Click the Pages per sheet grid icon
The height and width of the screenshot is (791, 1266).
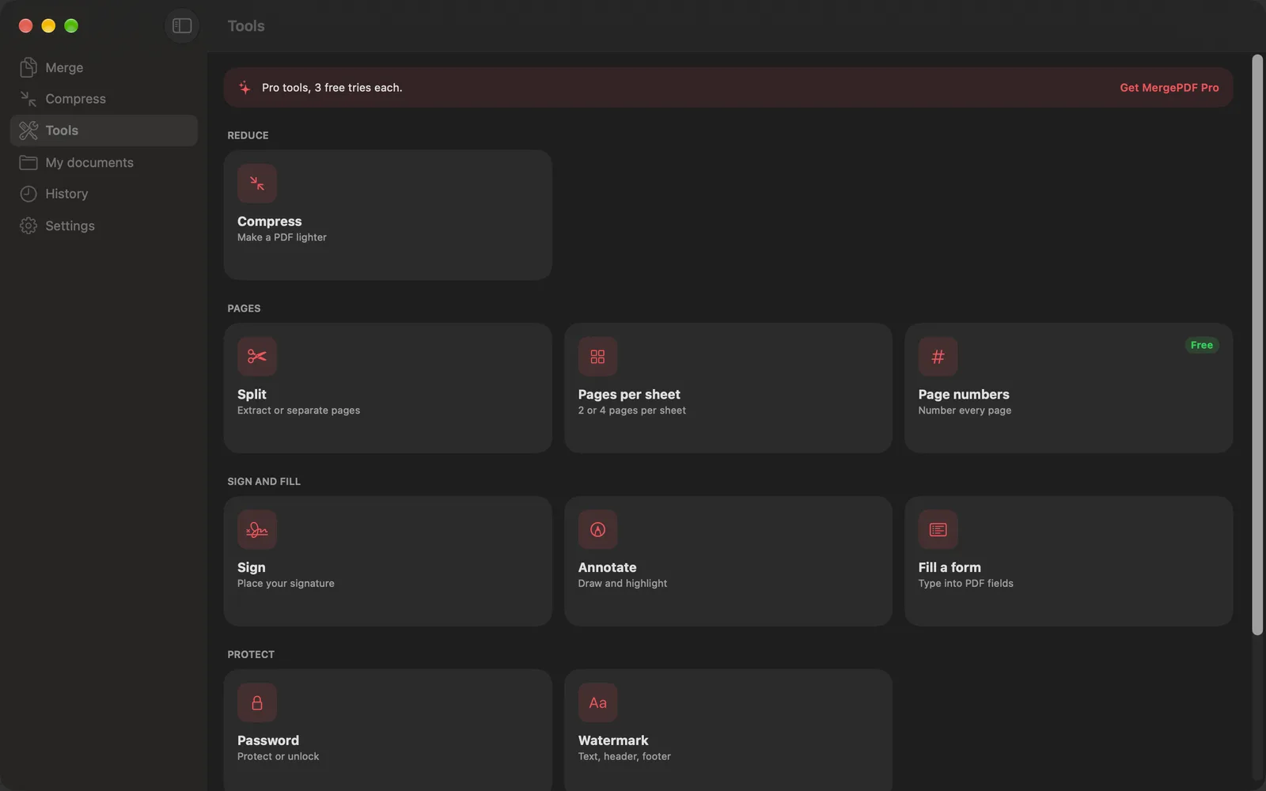597,357
